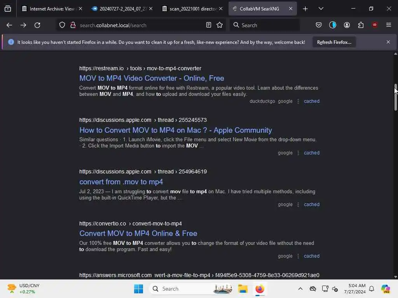Viewport: 398px width, 298px height.
Task: Open the blue circle extension icon
Action: pos(333,25)
